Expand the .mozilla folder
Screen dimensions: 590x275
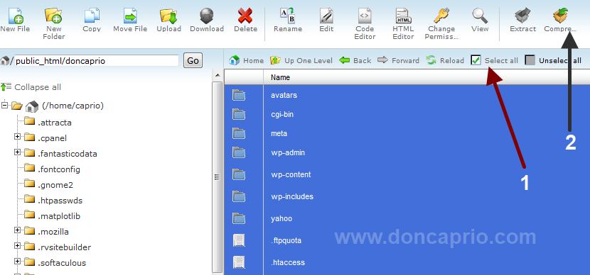point(17,230)
